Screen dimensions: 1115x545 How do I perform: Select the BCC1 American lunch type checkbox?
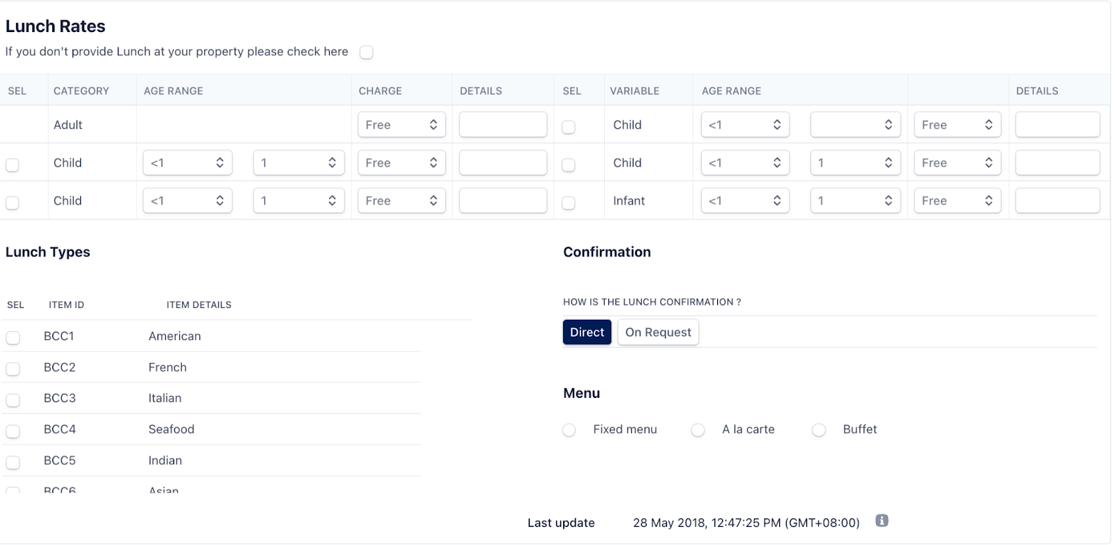13,337
